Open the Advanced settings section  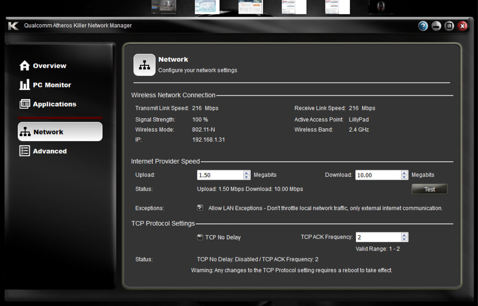coord(43,151)
